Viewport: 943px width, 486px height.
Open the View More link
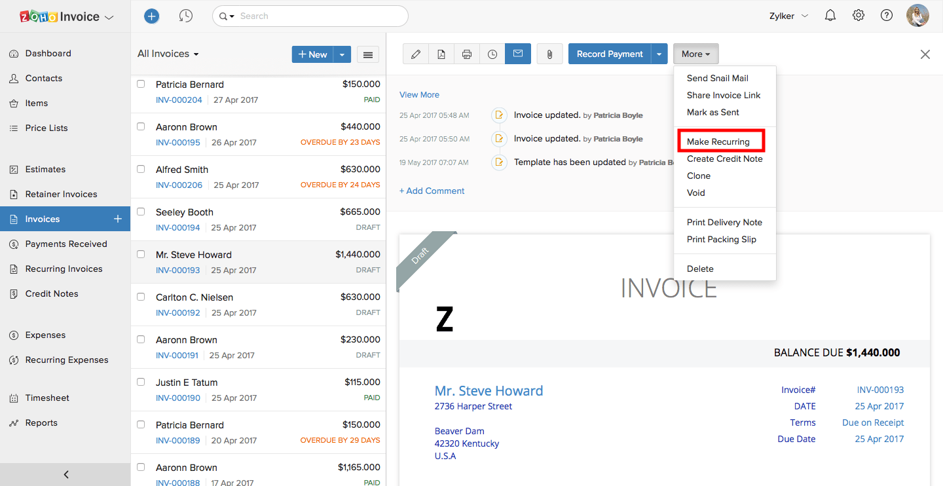419,94
